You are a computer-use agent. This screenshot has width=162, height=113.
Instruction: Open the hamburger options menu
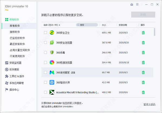click(137, 4)
